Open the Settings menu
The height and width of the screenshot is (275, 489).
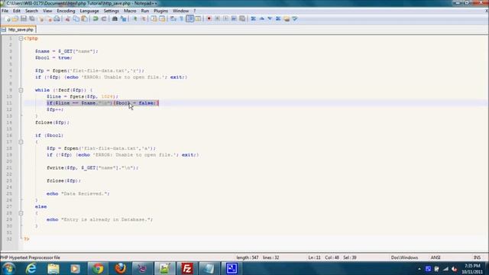(111, 11)
